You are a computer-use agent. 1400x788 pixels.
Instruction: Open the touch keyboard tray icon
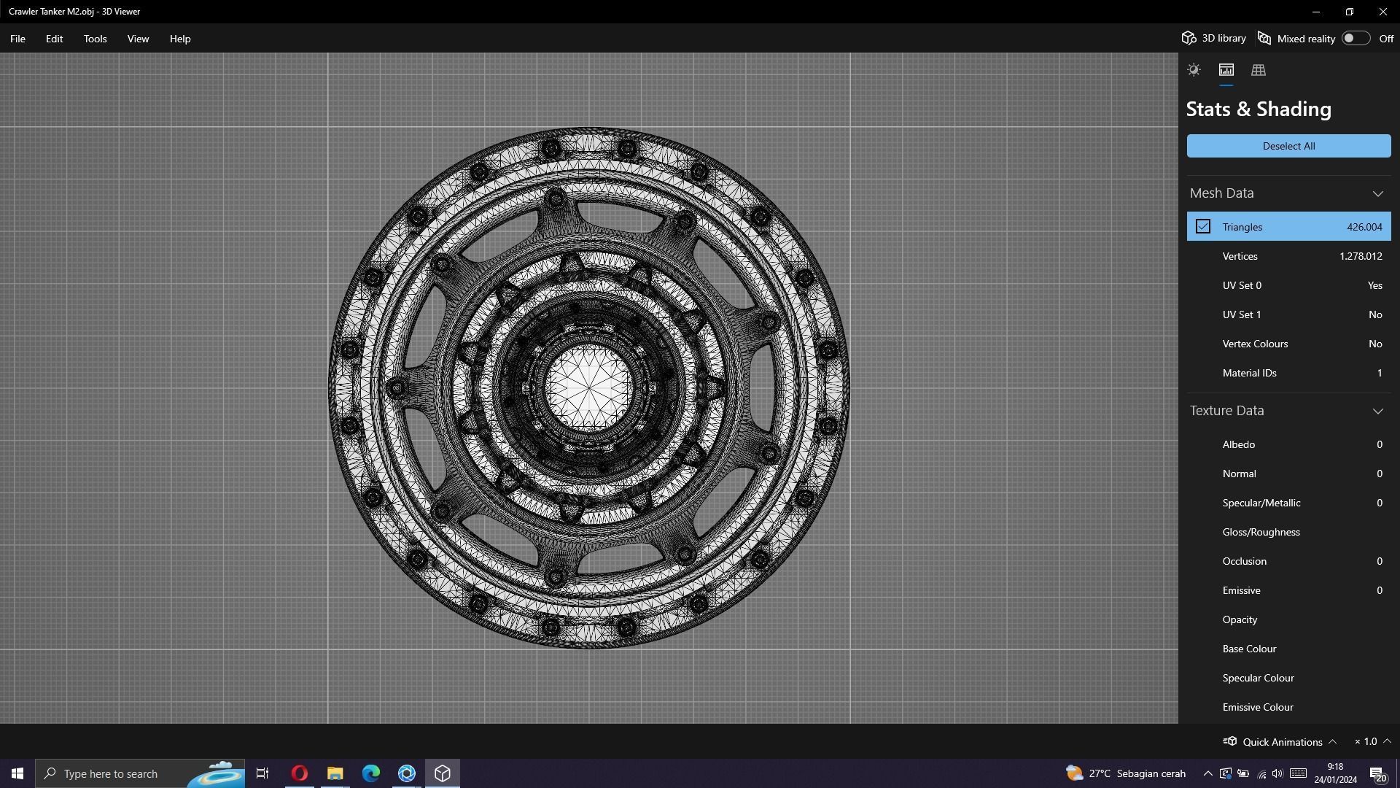pyautogui.click(x=1298, y=773)
